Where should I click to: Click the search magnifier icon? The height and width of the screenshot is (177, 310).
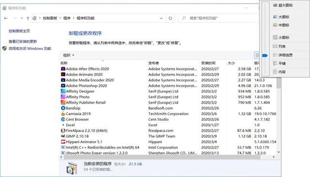click(184, 18)
